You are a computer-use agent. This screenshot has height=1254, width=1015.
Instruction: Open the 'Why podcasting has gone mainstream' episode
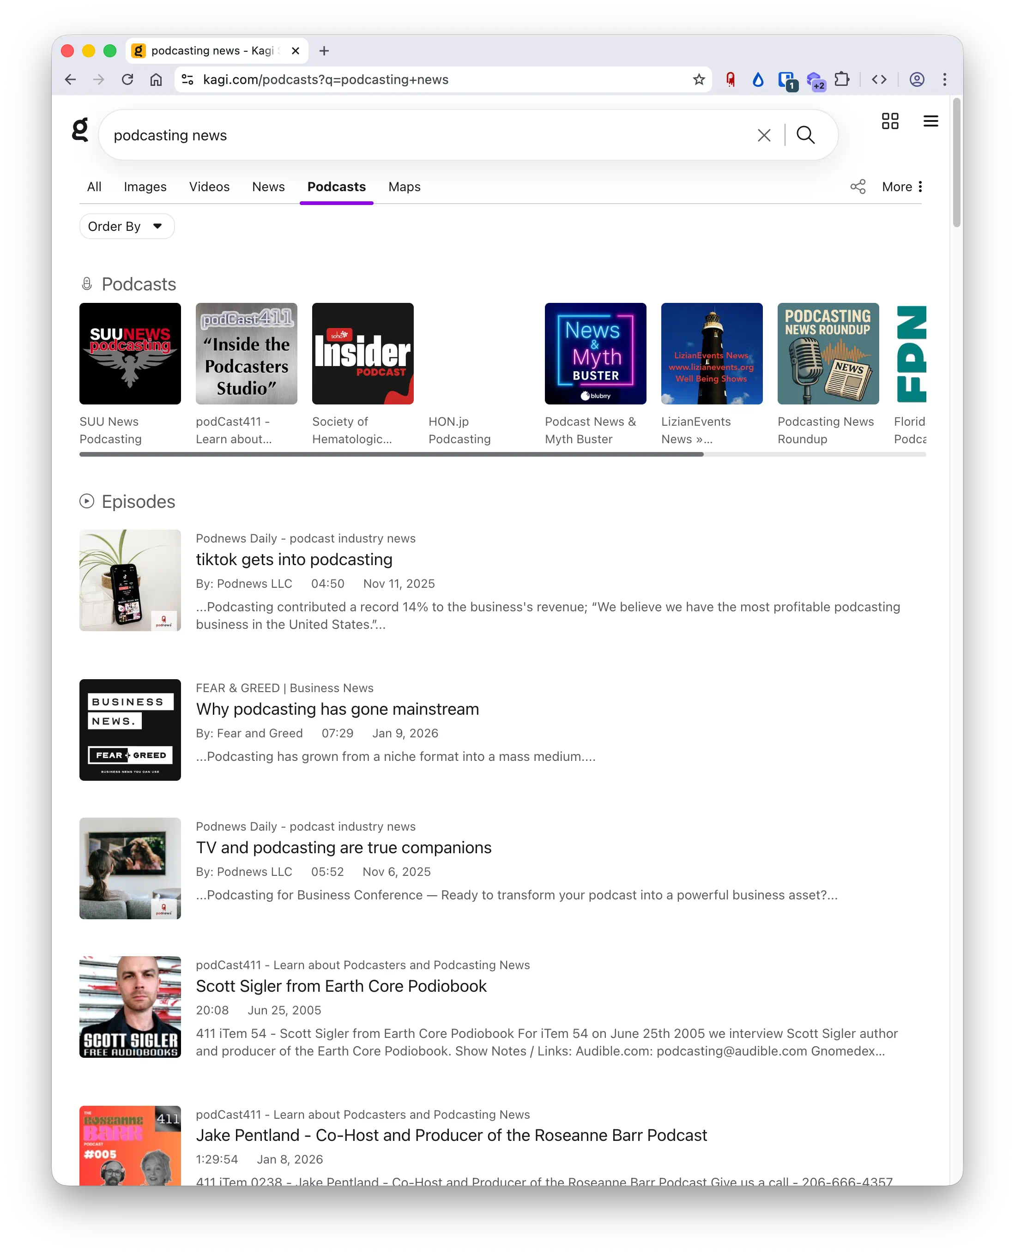click(338, 709)
